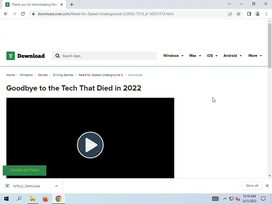The width and height of the screenshot is (272, 204).
Task: Go to Home breadcrumb
Action: point(10,75)
